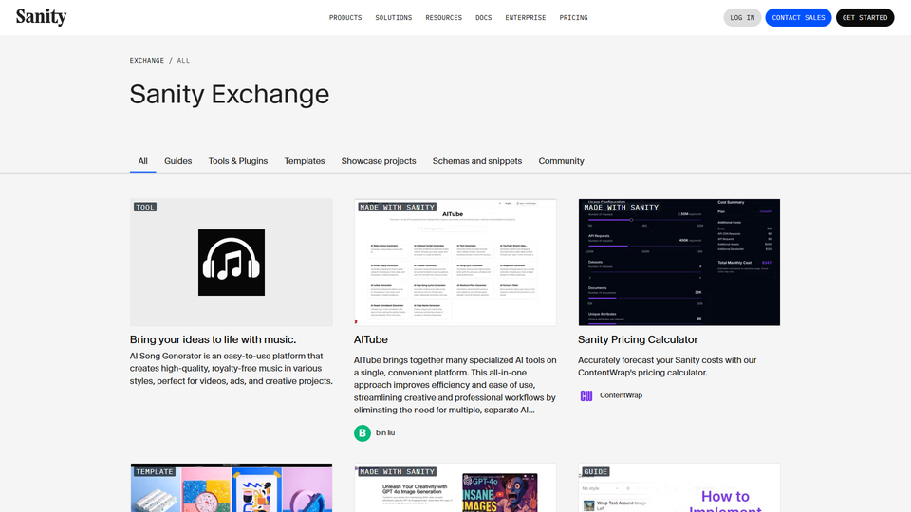Screen dimensions: 911x512
Task: Click the AITube description paragraph
Action: [x=455, y=385]
